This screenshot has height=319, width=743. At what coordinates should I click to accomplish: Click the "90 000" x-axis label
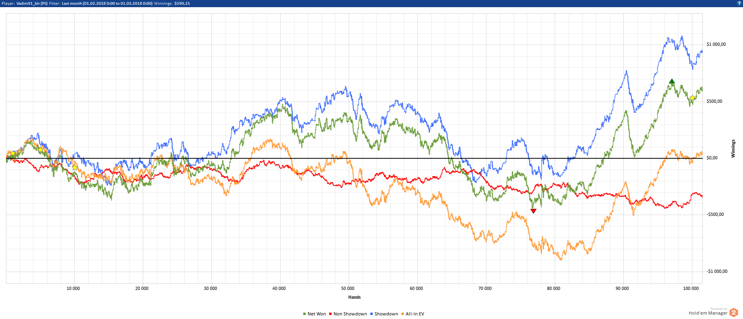[x=622, y=288]
